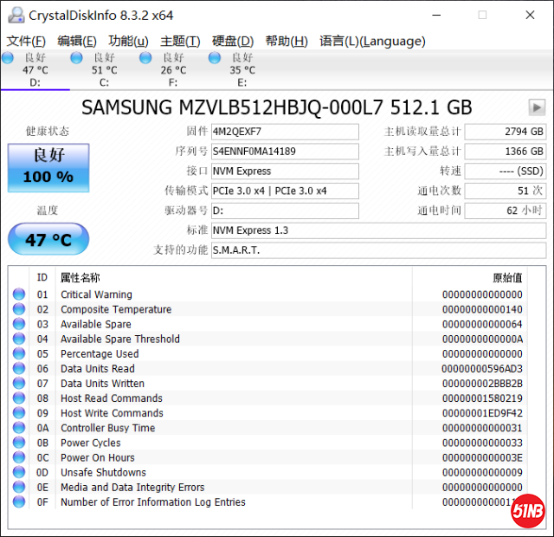The height and width of the screenshot is (537, 554).
Task: Open the 功能(u) menu
Action: (x=128, y=41)
